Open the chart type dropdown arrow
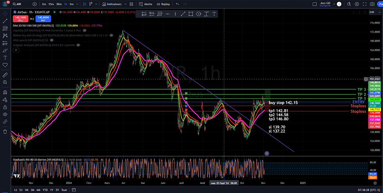383x193 pixels. 96,4
